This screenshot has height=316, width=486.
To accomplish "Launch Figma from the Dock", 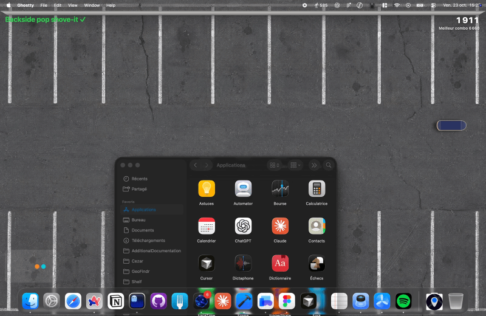I will [287, 301].
